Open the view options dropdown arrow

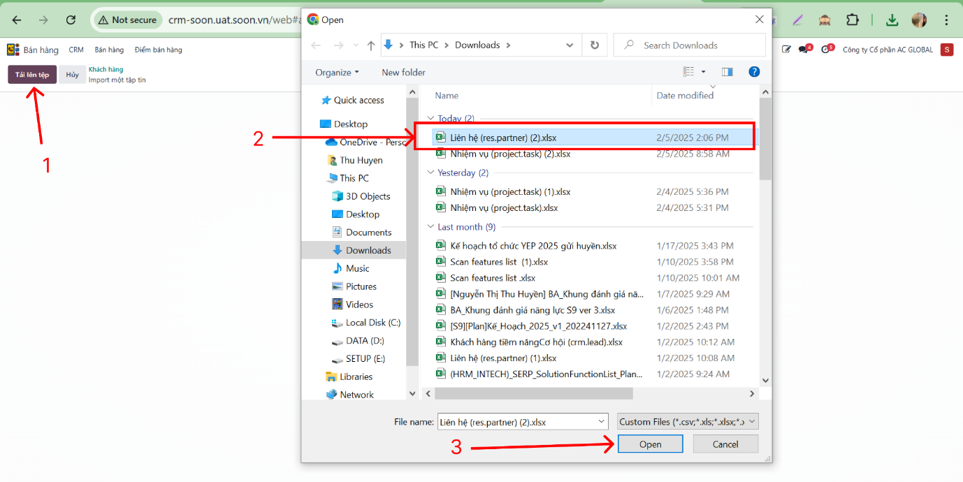click(704, 72)
